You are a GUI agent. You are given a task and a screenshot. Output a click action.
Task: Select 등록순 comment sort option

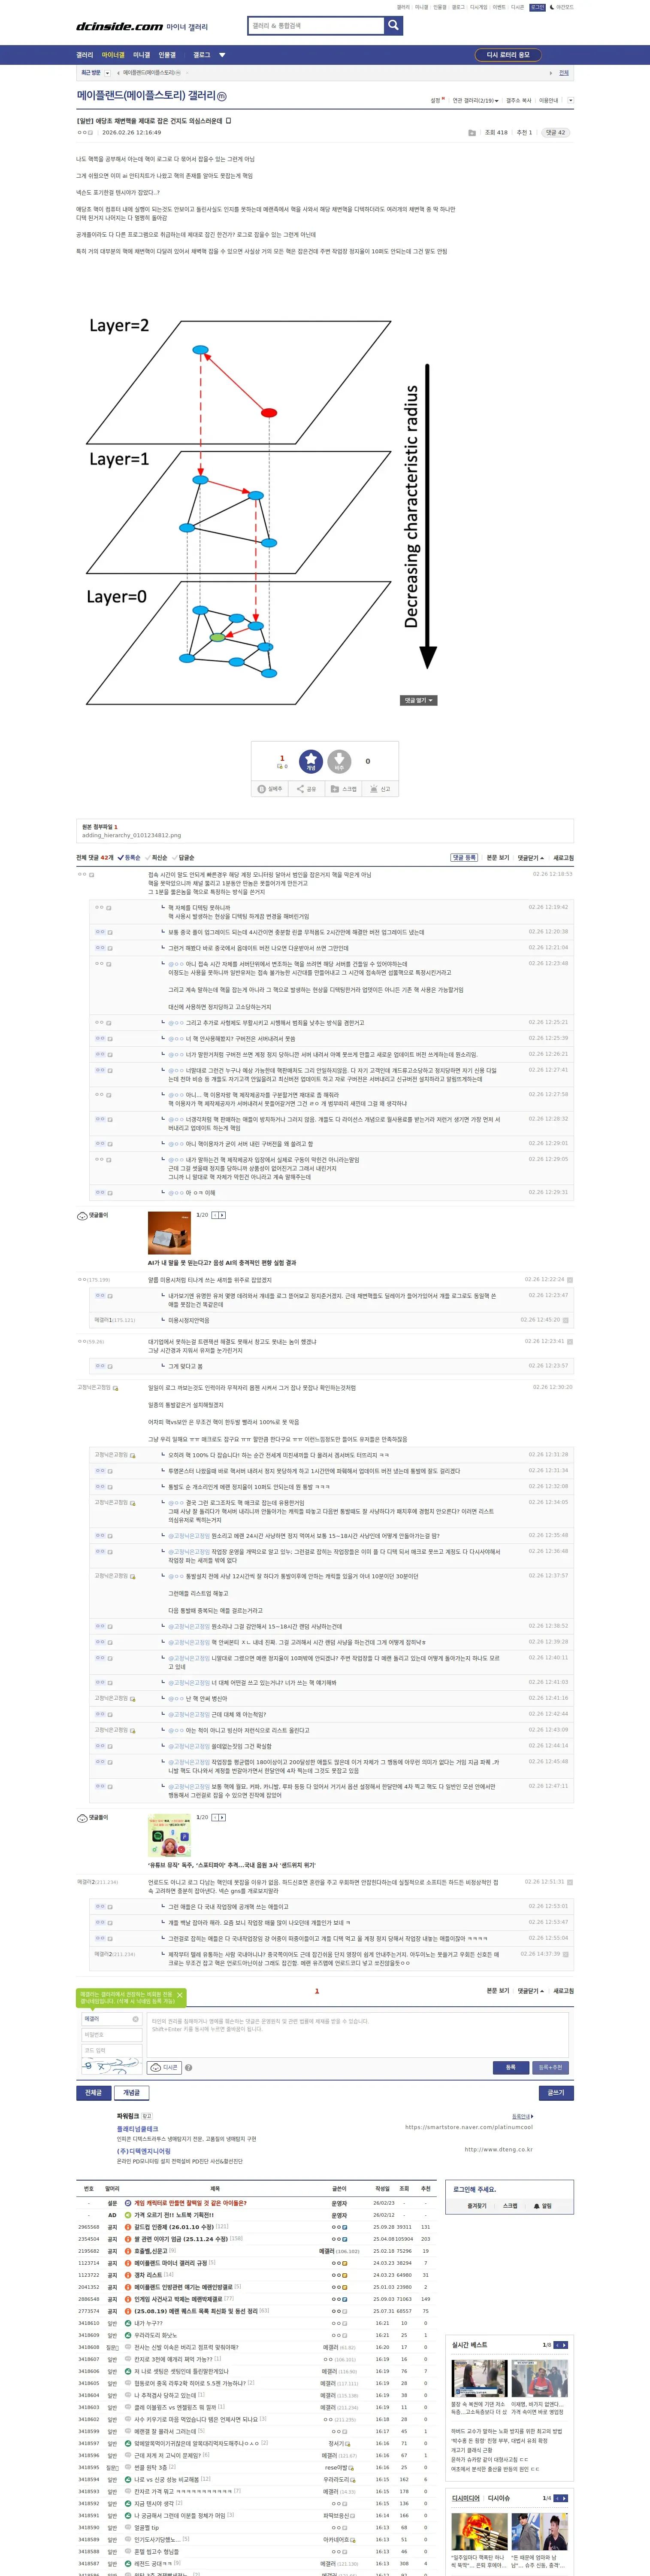click(129, 857)
